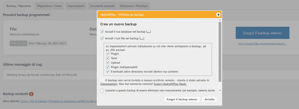299x109 pixels.
Task: Click the 'Ora attuale:' label
Action: [18, 43]
